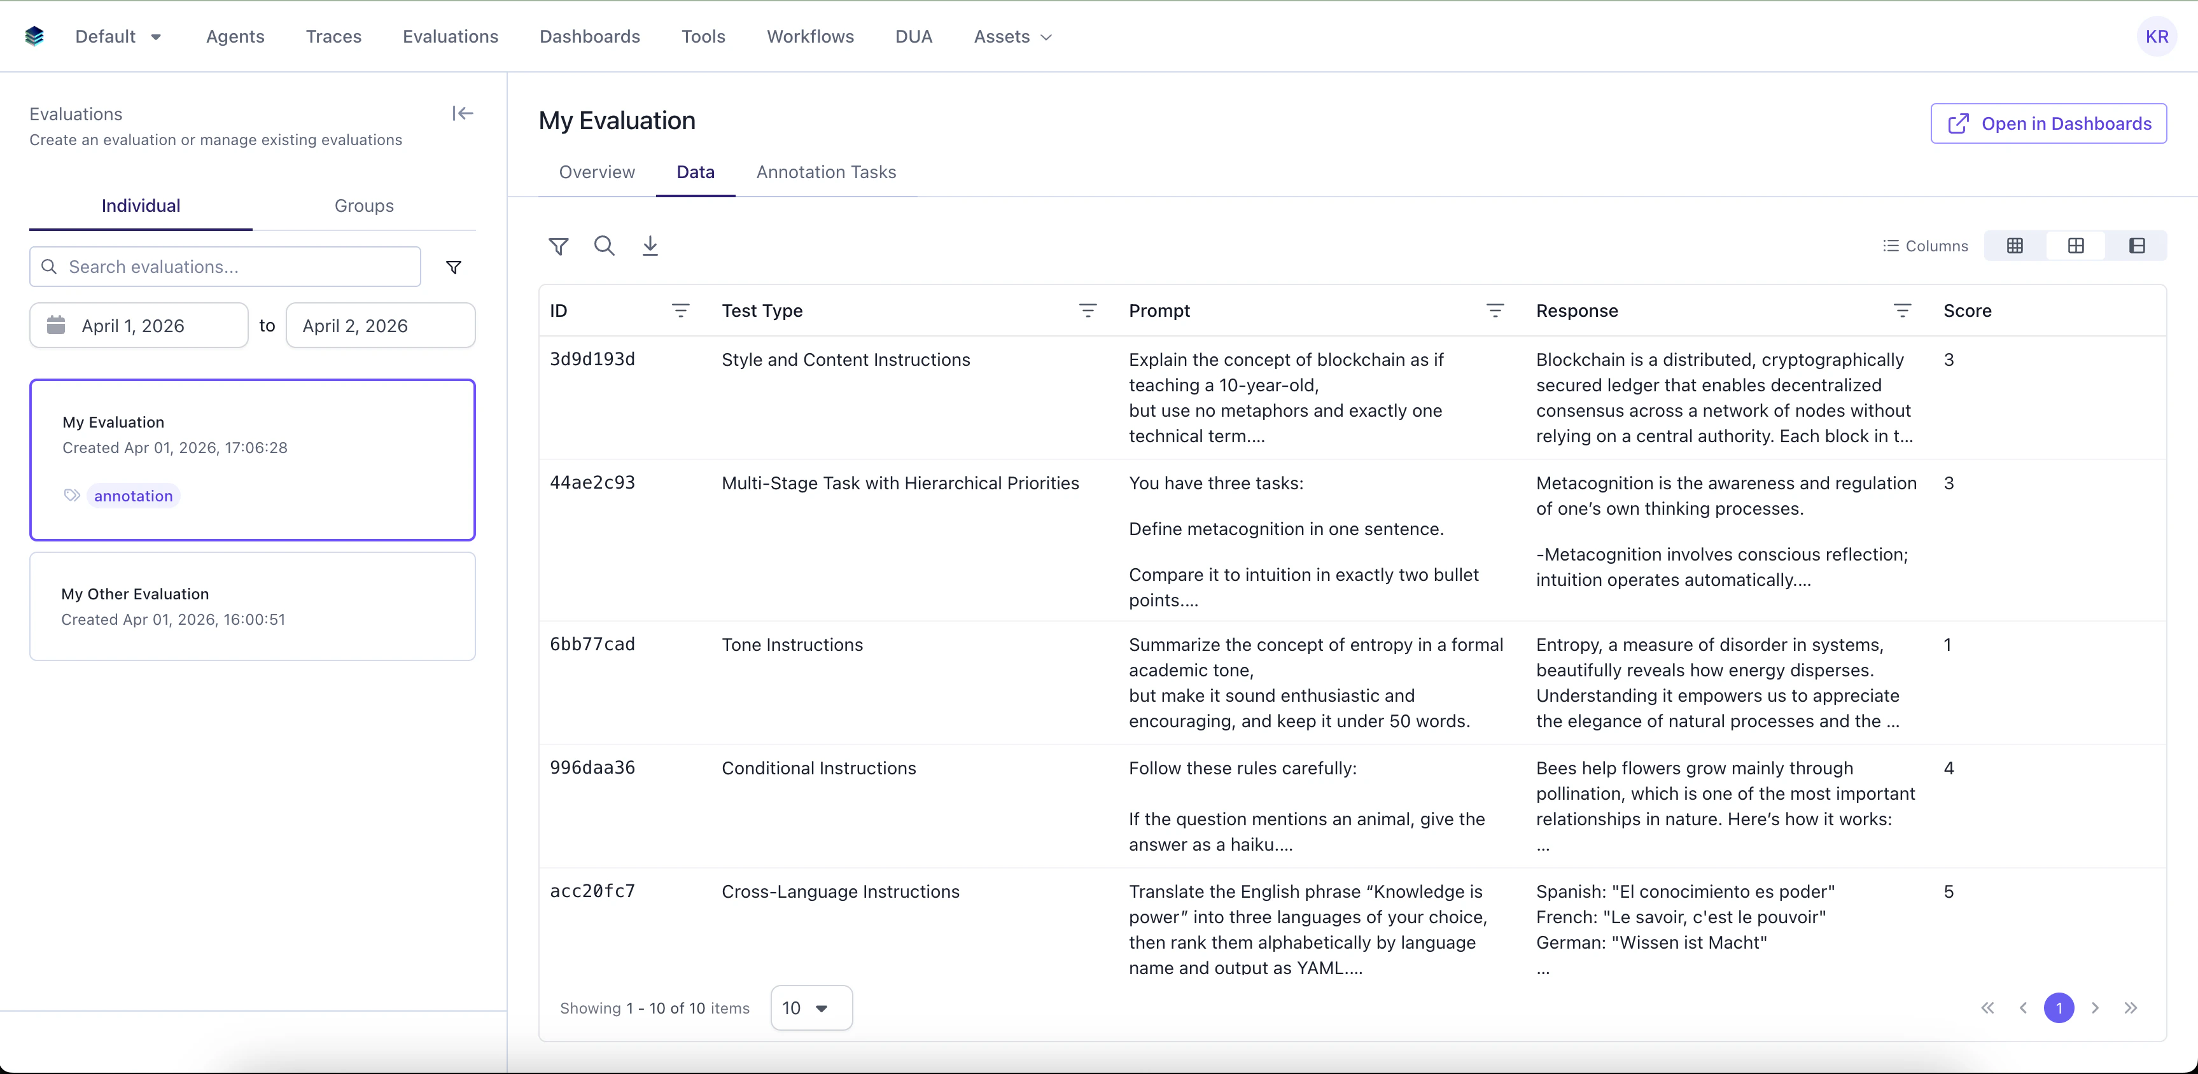The image size is (2198, 1074).
Task: Filter the Test Type column
Action: coord(1088,310)
